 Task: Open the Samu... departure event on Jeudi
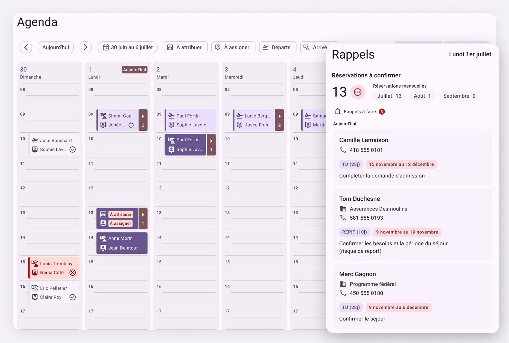314,120
